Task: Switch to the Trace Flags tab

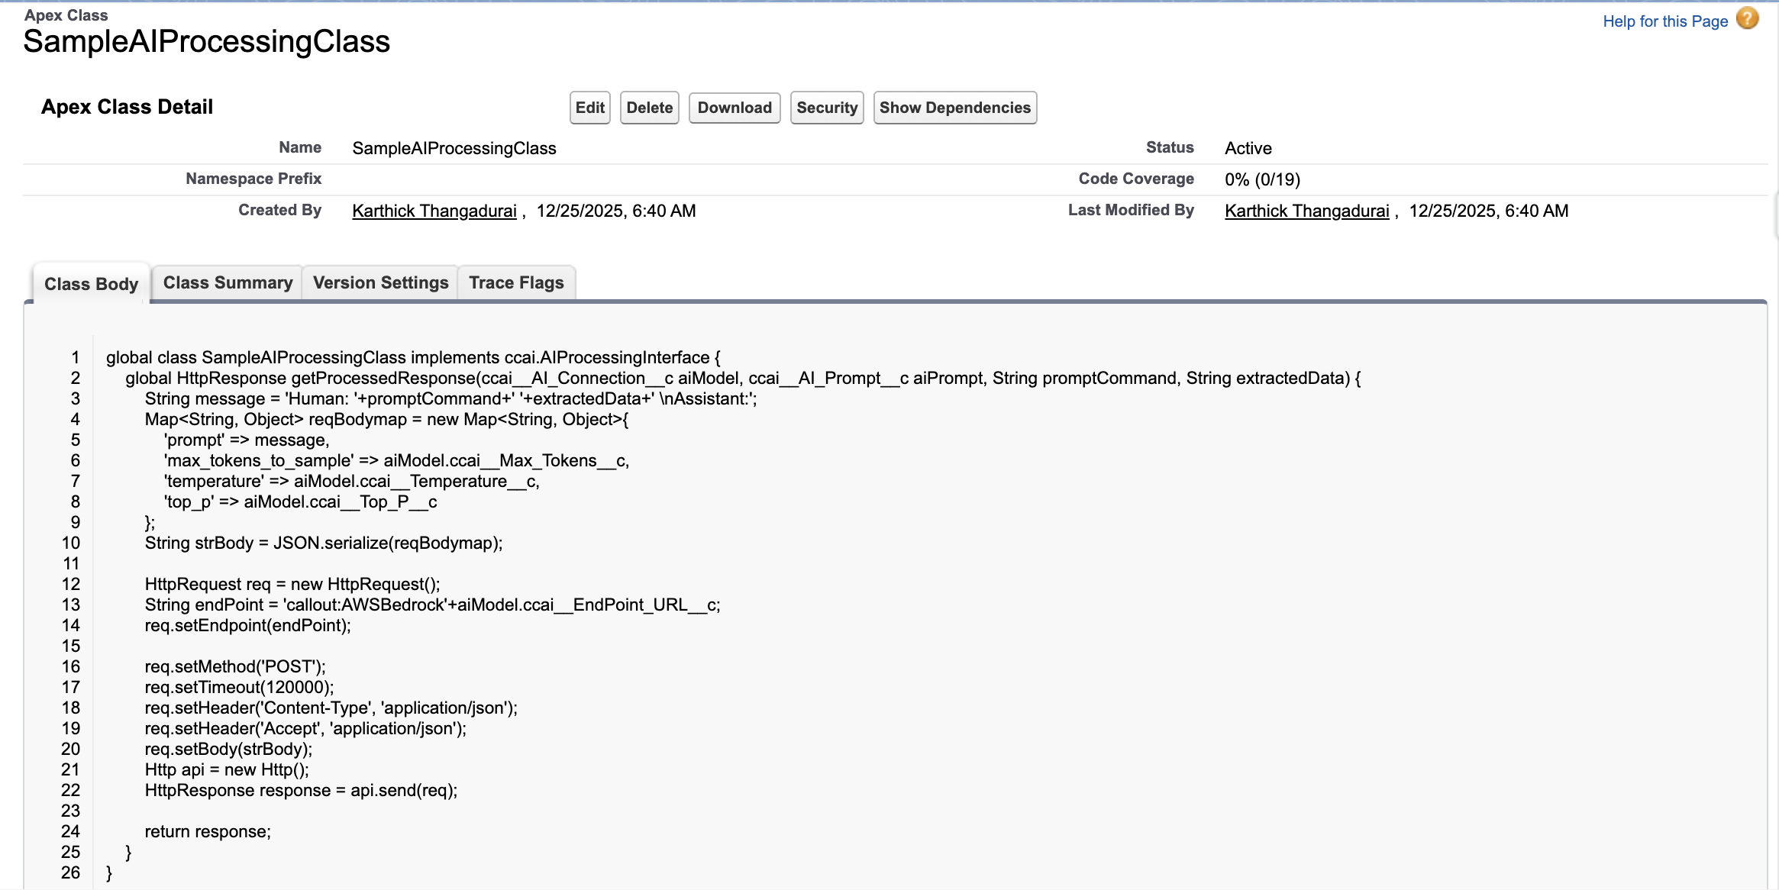Action: tap(516, 283)
